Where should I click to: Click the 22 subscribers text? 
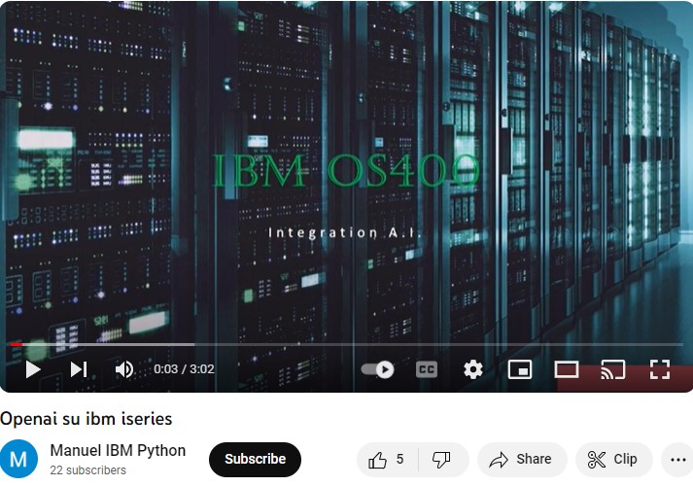point(87,470)
